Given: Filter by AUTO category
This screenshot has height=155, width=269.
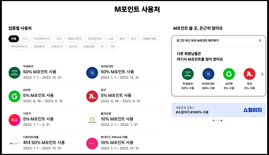Looking at the screenshot, I should coord(73,46).
